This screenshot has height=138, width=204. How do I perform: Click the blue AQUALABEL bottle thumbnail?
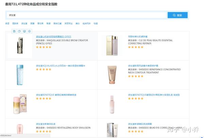tap(20, 75)
